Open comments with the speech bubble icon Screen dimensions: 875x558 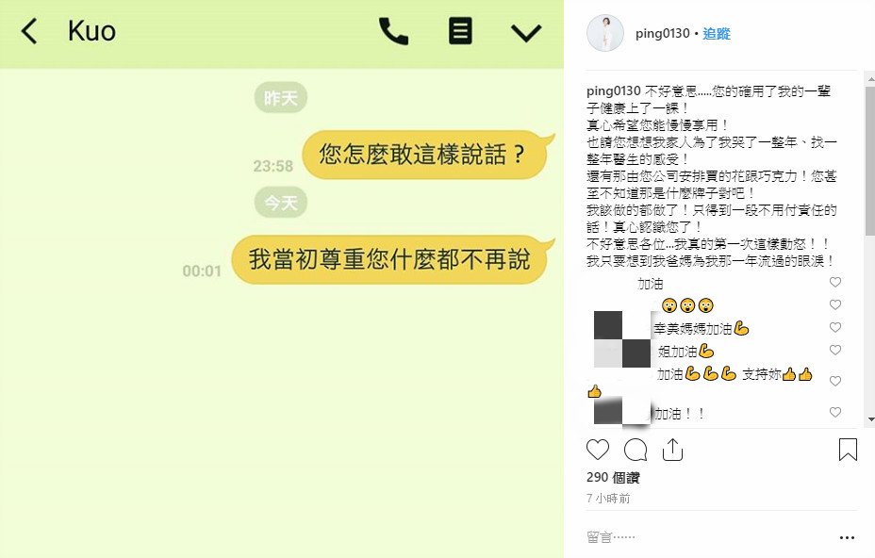click(x=636, y=450)
